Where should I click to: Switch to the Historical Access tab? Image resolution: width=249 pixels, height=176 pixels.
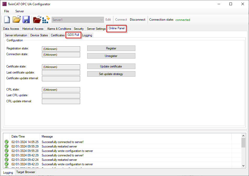click(33, 29)
